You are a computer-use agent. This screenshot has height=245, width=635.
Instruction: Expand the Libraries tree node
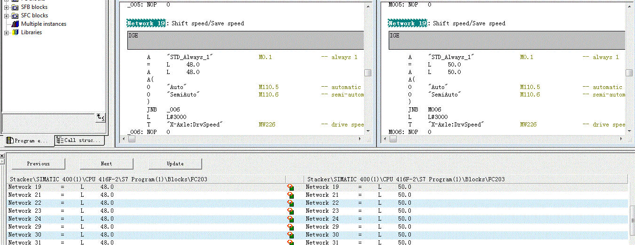[6, 32]
